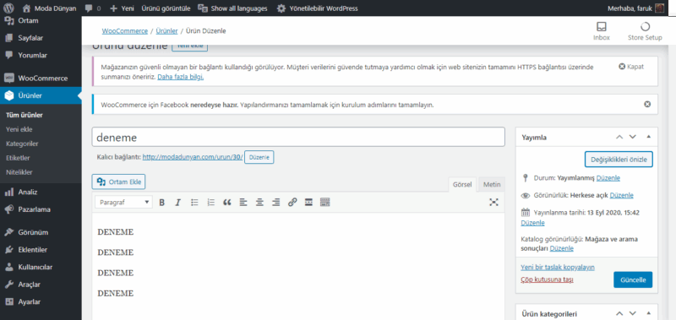
Task: Toggle bold formatting
Action: click(161, 202)
